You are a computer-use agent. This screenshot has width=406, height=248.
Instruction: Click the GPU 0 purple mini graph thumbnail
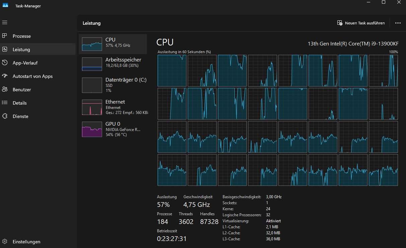tap(92, 129)
